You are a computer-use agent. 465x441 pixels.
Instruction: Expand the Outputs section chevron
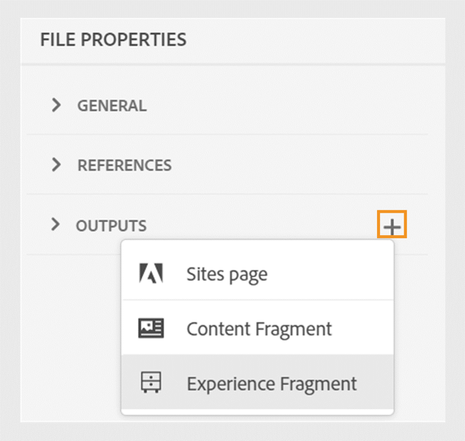(x=56, y=225)
